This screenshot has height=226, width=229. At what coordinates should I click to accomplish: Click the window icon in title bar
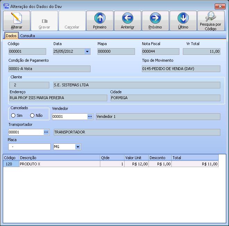6,6
